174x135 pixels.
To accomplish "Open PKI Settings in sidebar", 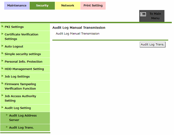I will pyautogui.click(x=25, y=27).
